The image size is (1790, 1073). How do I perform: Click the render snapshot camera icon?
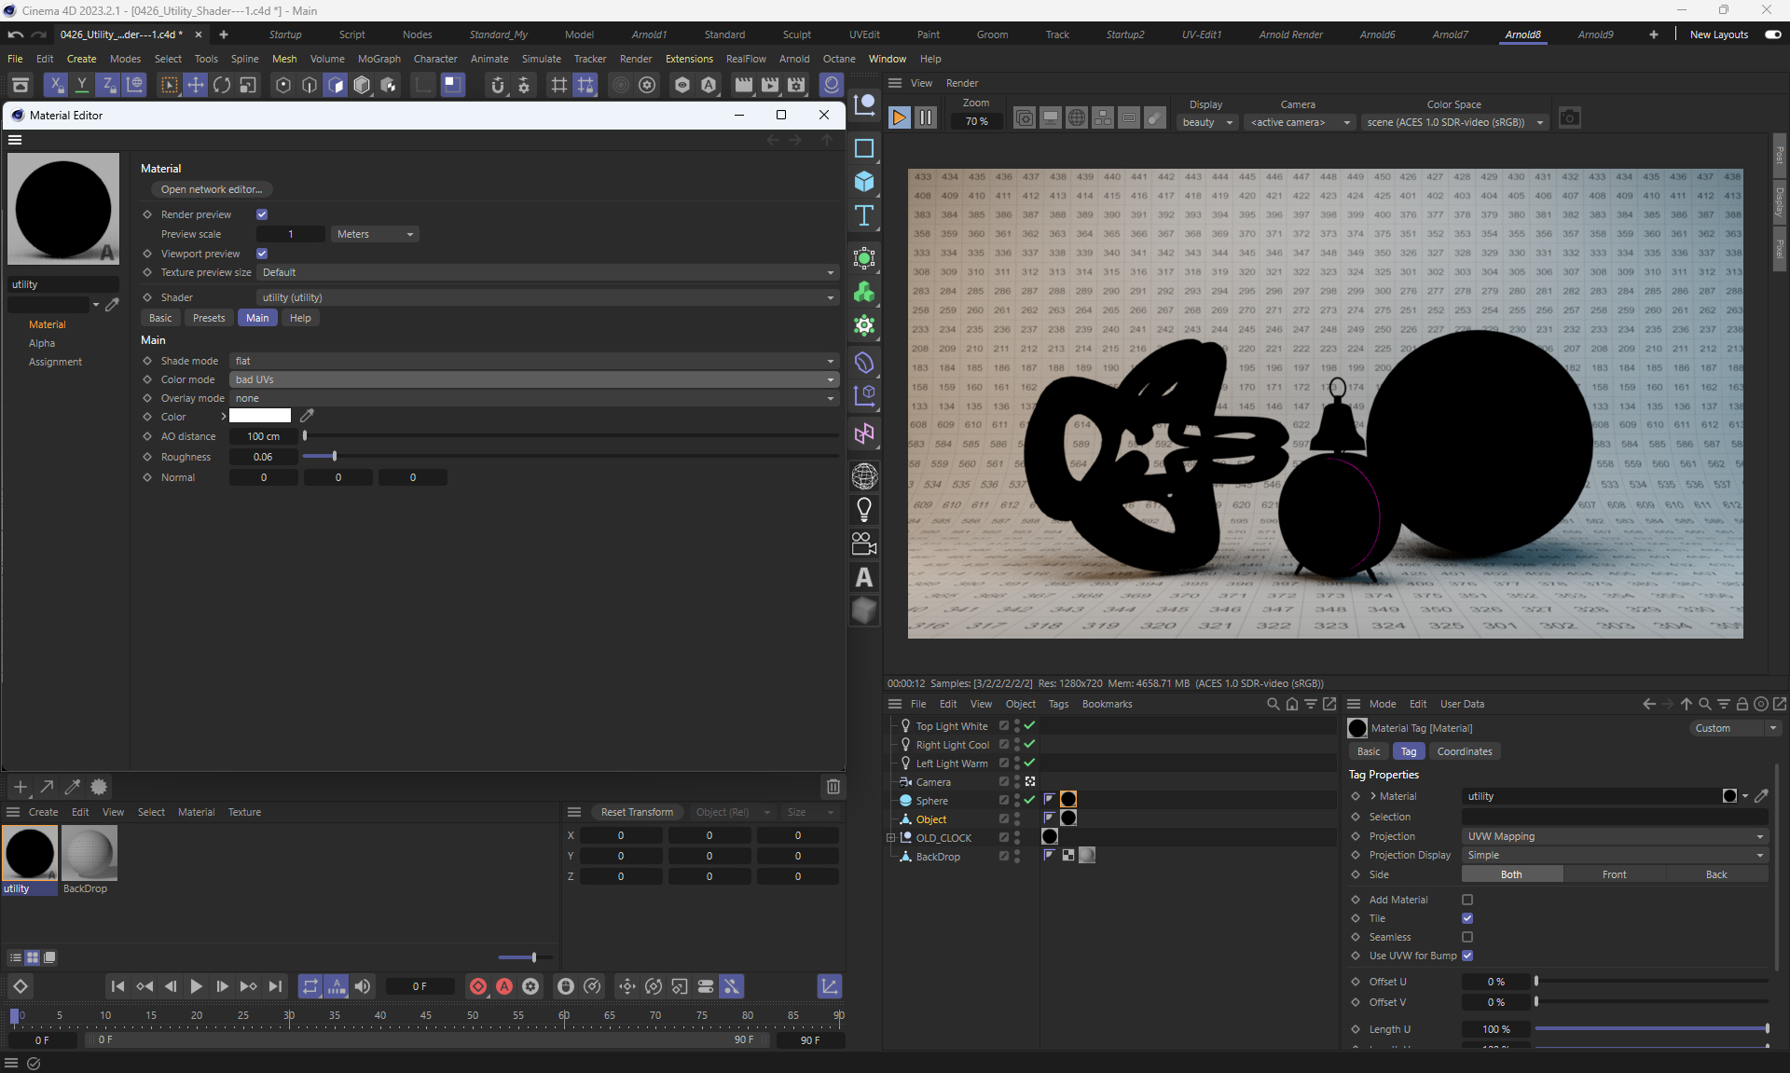point(1569,118)
